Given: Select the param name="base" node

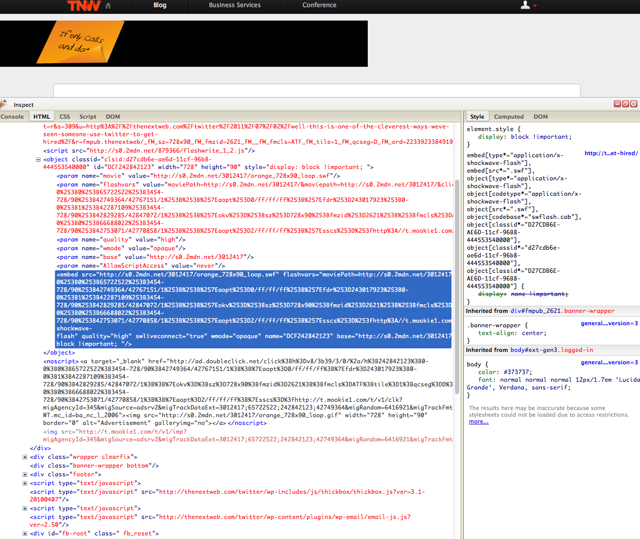Looking at the screenshot, I should point(155,257).
